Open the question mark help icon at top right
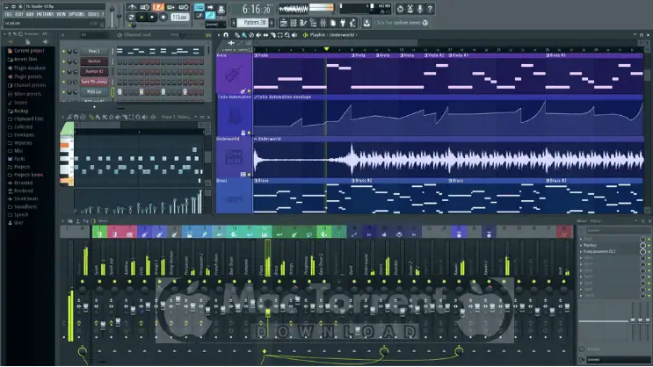The image size is (653, 367). [x=430, y=8]
